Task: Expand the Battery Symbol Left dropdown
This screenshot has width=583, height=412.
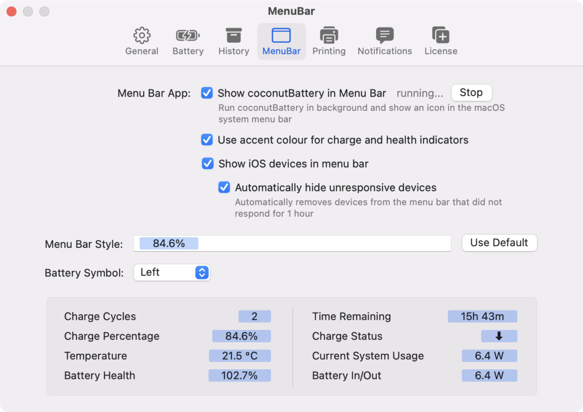Action: coord(171,273)
